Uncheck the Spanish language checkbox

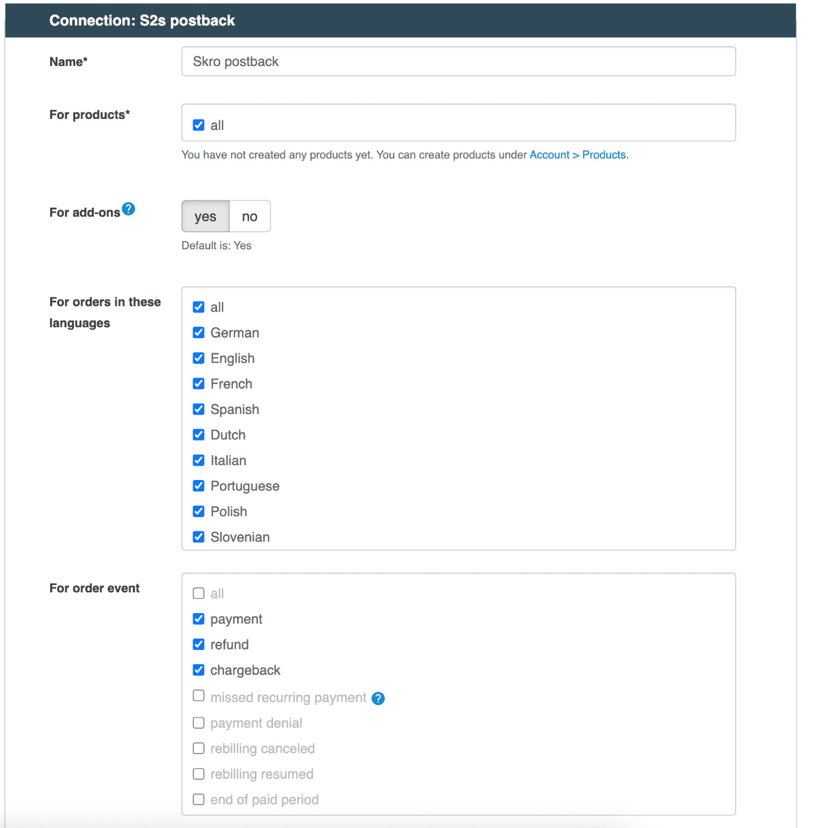199,409
